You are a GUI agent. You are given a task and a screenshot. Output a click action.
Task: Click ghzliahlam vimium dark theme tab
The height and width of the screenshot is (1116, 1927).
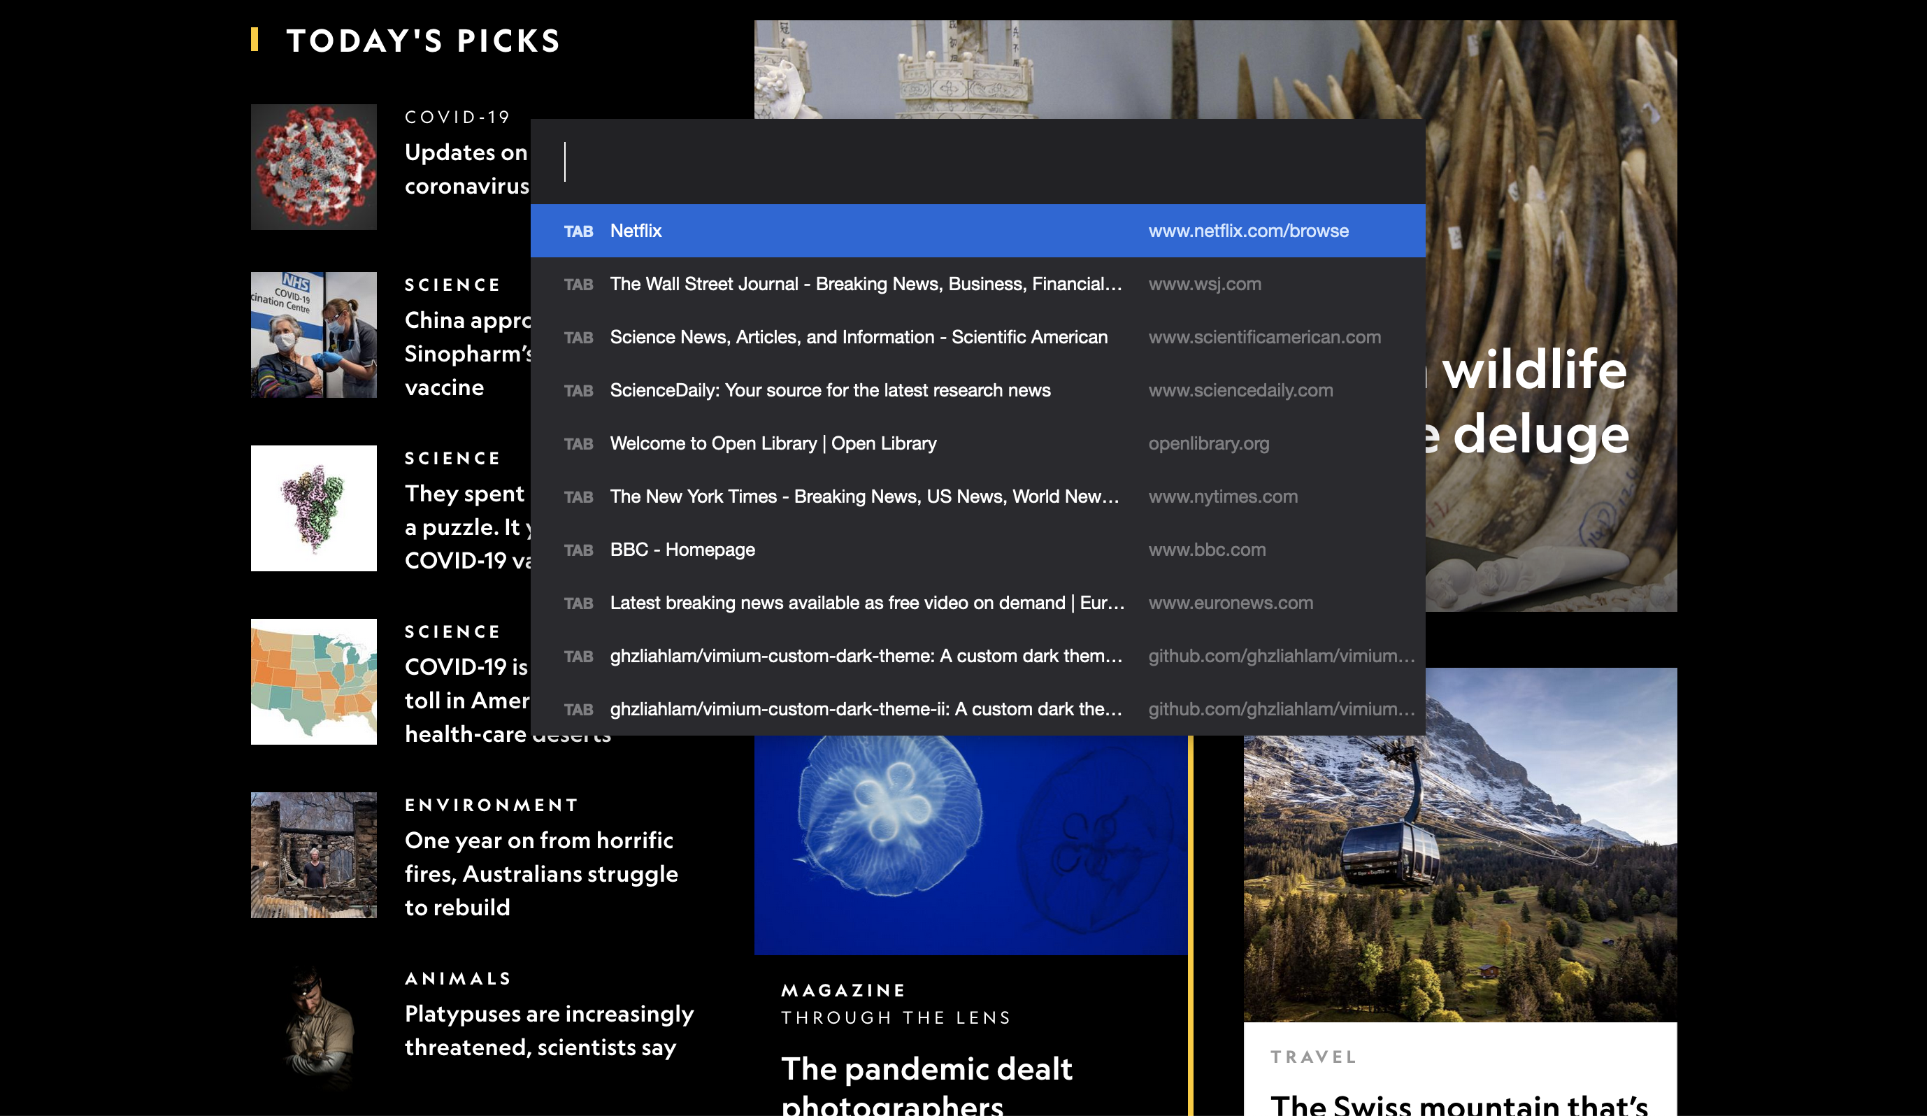click(x=866, y=655)
